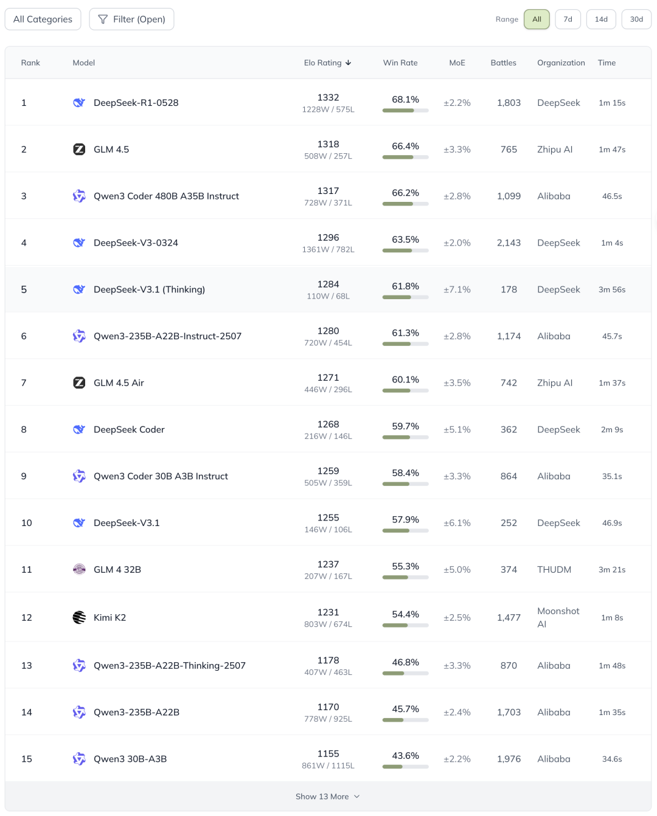
Task: Select the 30d range option
Action: [x=636, y=19]
